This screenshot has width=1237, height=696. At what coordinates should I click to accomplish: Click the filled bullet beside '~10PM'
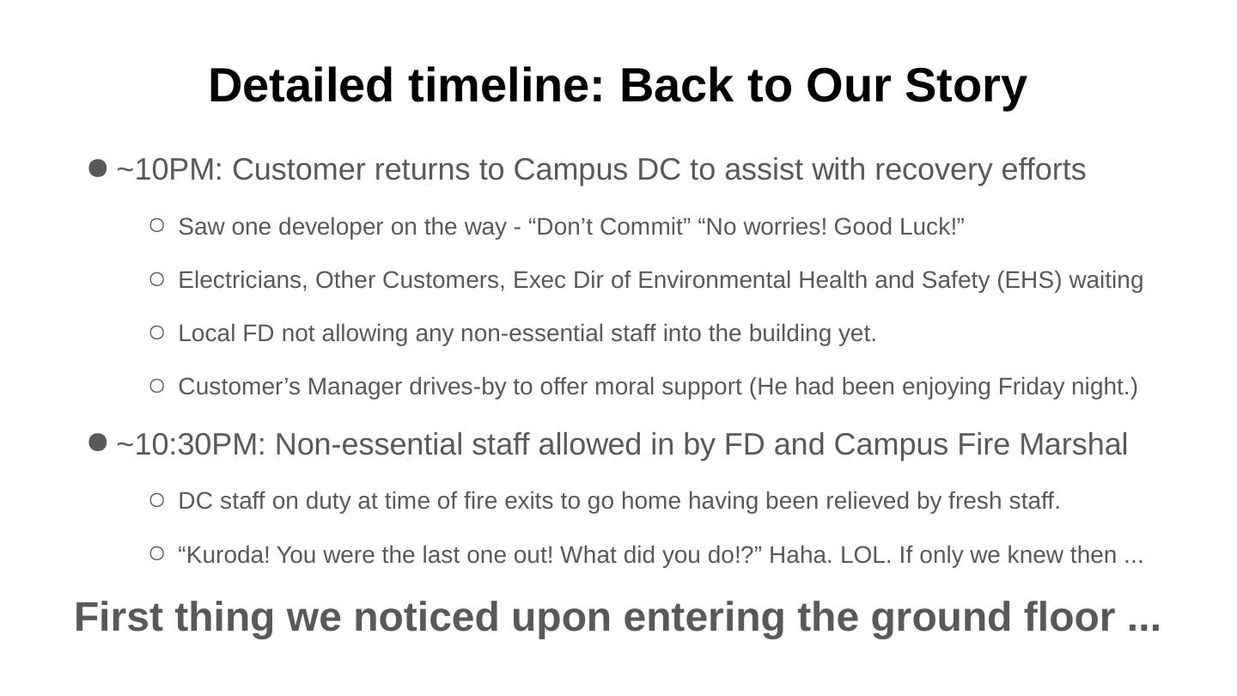pos(98,168)
